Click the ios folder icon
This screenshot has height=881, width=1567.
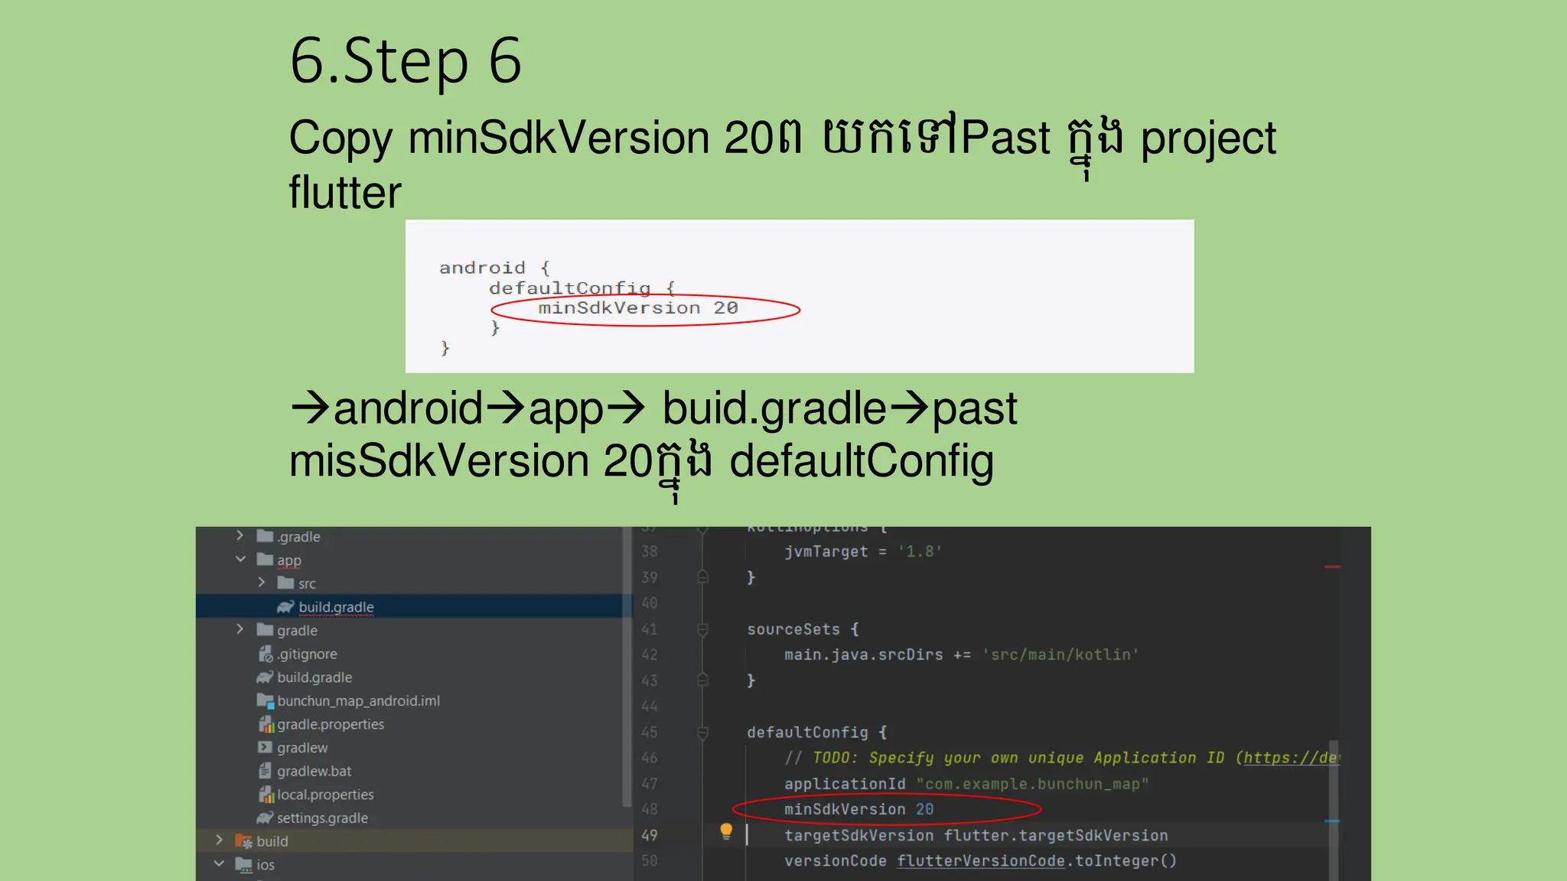click(x=243, y=865)
